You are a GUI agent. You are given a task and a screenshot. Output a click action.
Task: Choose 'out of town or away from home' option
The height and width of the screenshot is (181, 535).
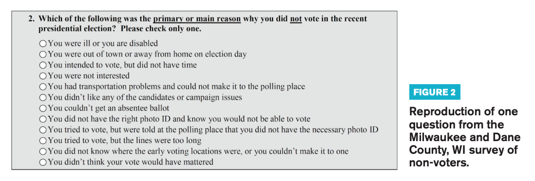43,54
